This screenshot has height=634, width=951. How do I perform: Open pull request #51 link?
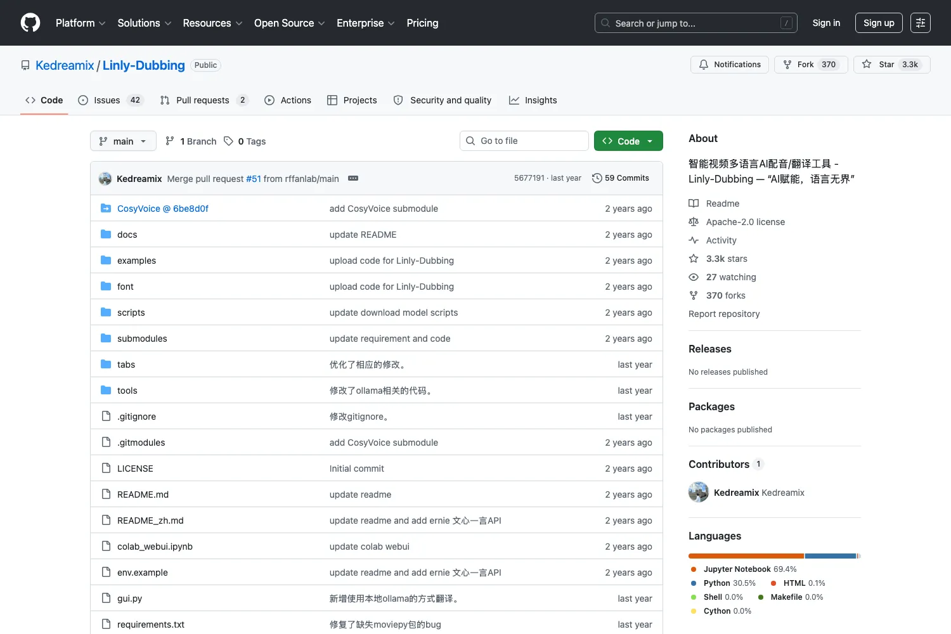(x=254, y=179)
